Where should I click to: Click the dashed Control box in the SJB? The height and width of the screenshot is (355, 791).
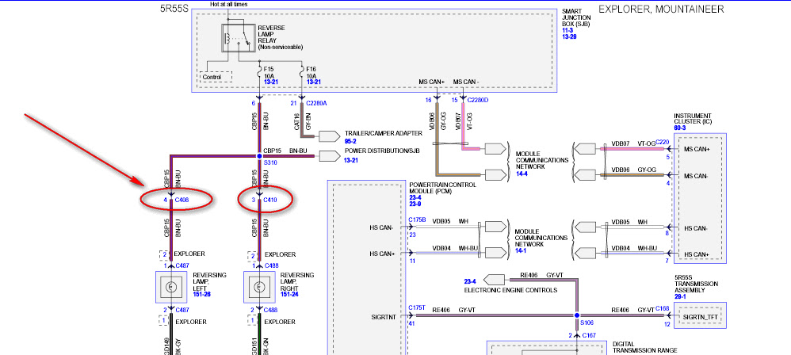coord(216,77)
